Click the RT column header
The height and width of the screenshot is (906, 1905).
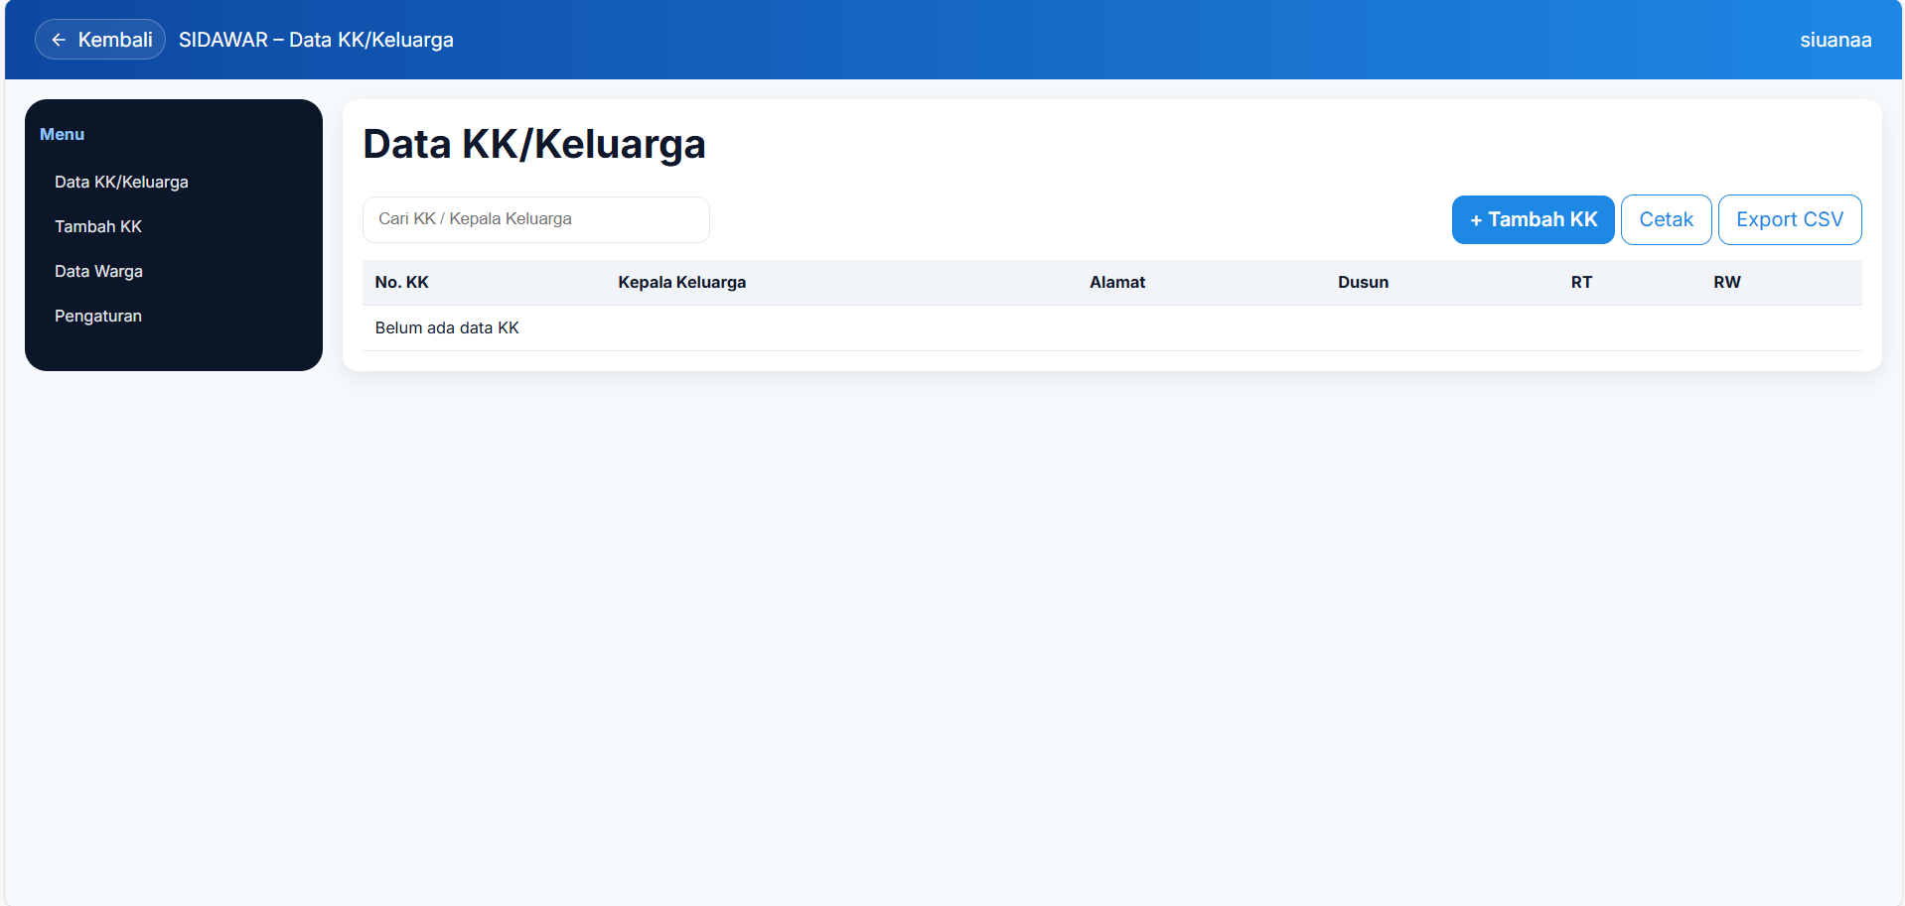coord(1580,282)
